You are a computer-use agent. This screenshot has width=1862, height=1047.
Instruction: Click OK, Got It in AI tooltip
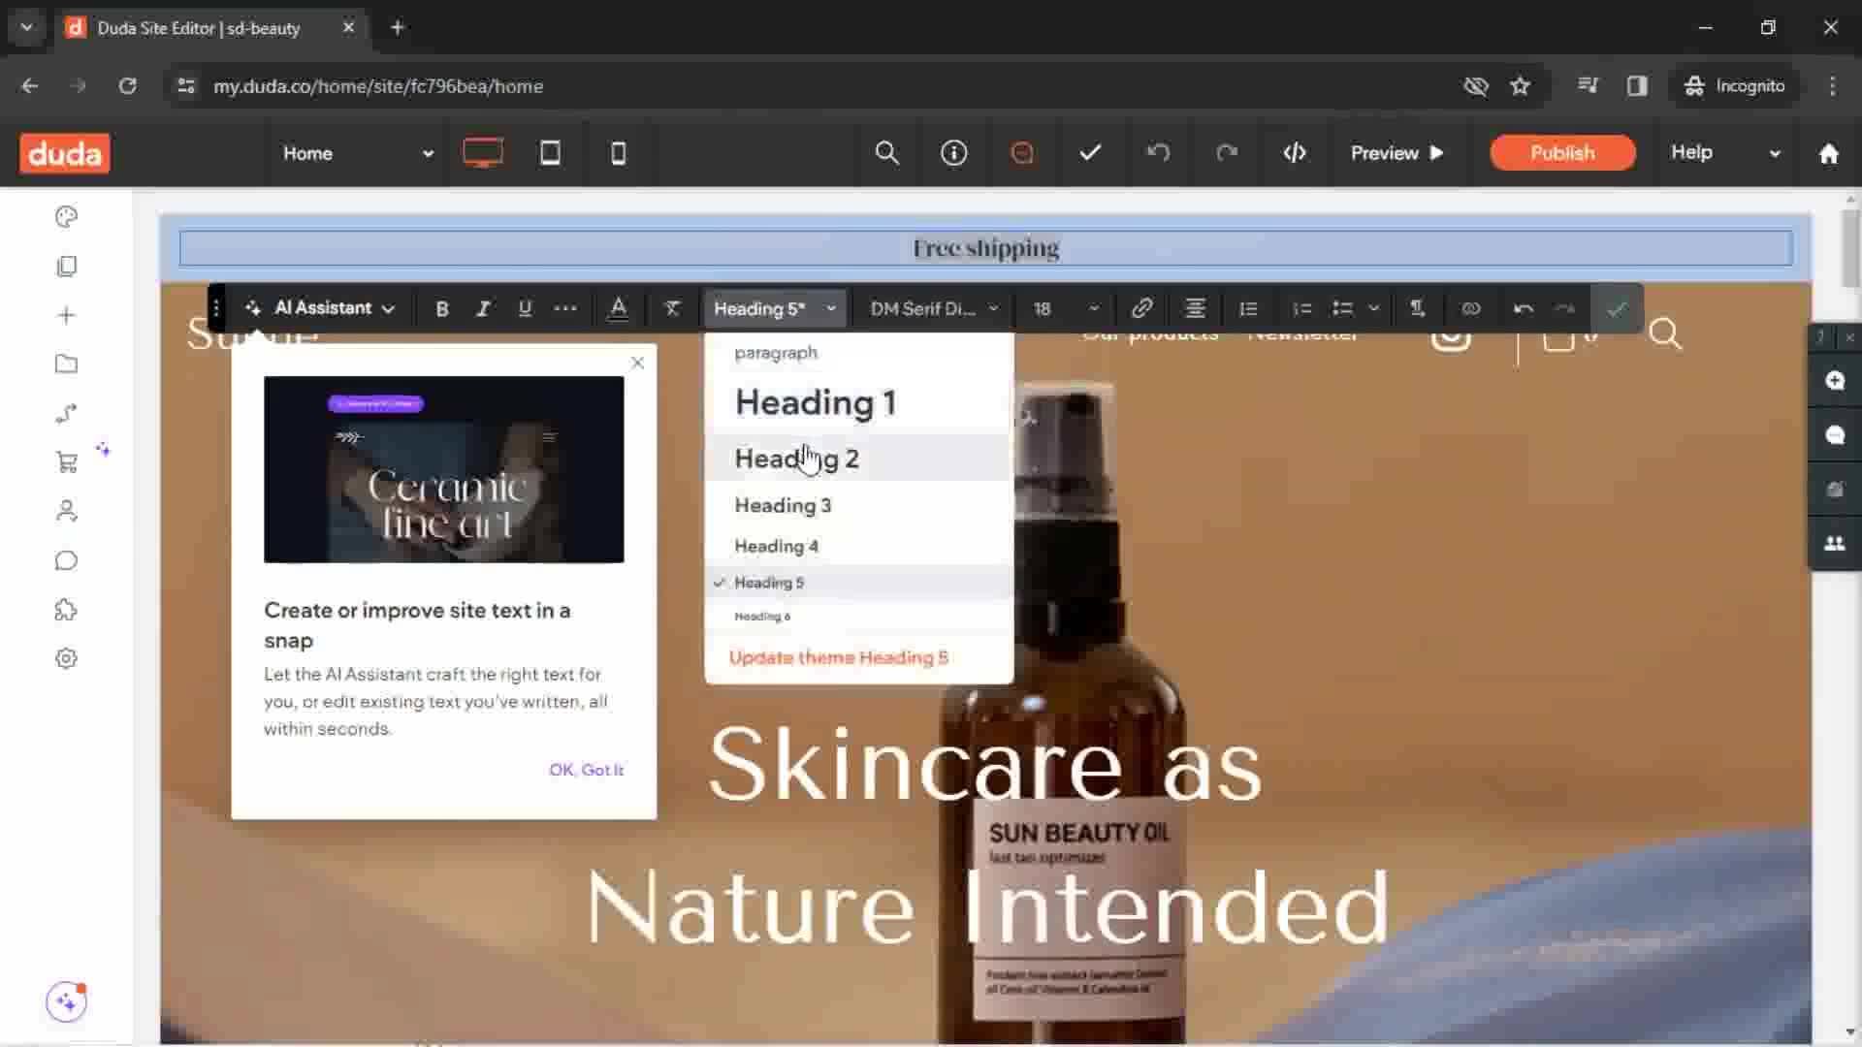pyautogui.click(x=586, y=770)
